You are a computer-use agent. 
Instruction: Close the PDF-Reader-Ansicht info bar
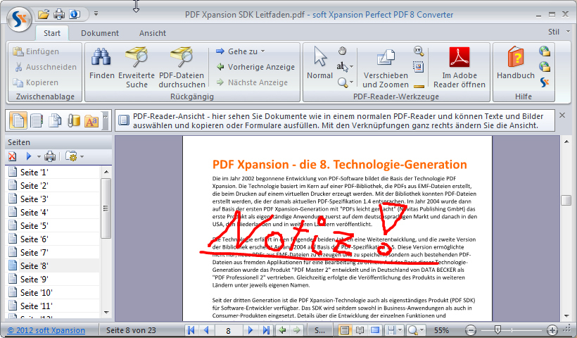pyautogui.click(x=562, y=115)
